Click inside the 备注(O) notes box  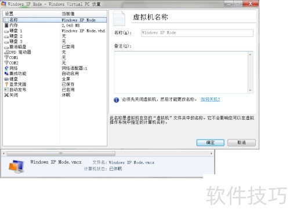pos(181,72)
